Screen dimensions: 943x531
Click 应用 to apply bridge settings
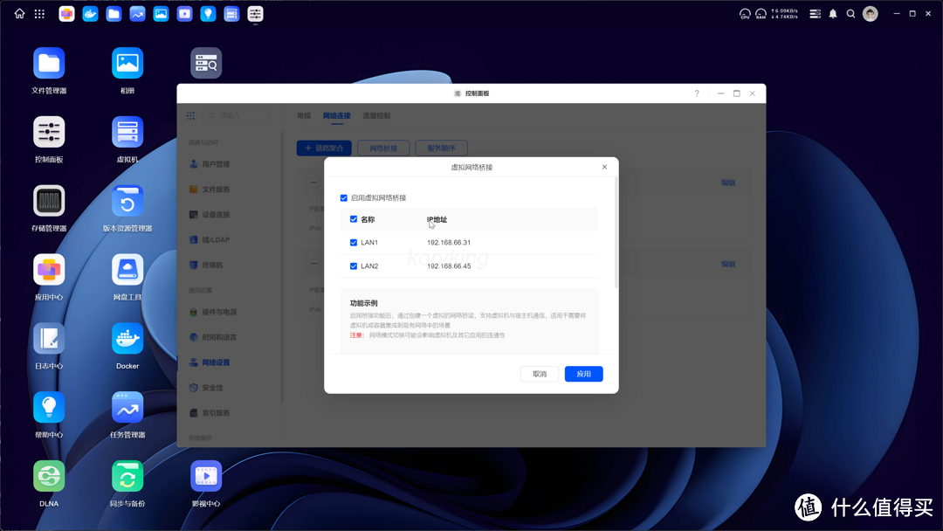point(583,374)
